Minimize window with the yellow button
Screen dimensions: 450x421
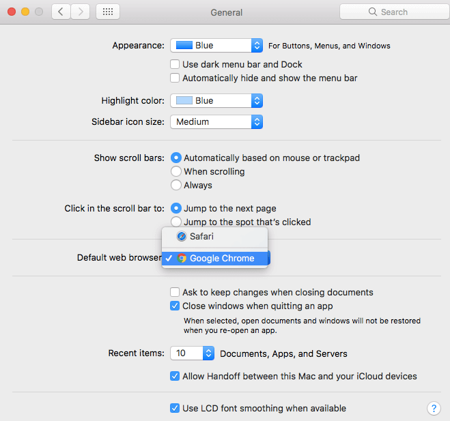pyautogui.click(x=25, y=12)
